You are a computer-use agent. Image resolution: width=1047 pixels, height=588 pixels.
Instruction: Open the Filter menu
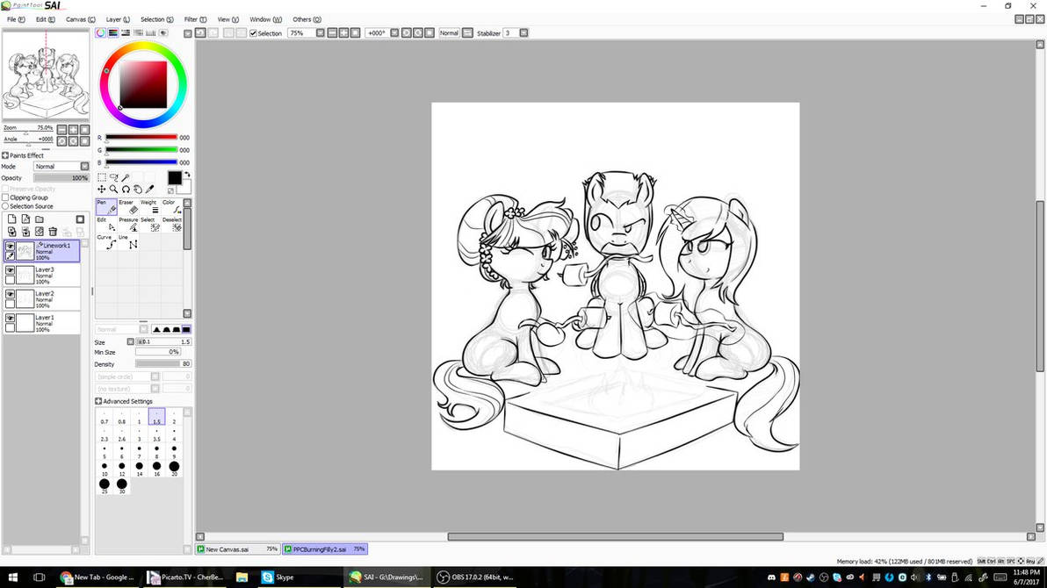[195, 19]
